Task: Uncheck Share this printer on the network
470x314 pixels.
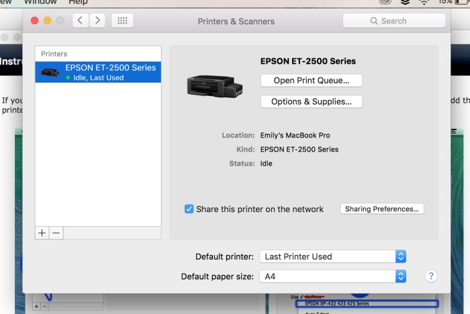Action: pos(189,209)
